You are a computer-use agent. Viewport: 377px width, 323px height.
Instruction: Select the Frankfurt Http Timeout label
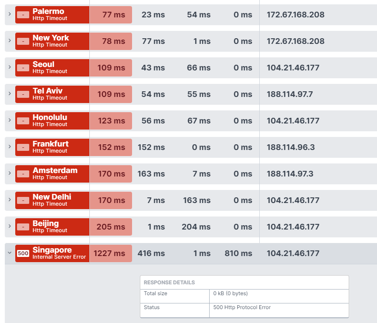click(x=50, y=151)
